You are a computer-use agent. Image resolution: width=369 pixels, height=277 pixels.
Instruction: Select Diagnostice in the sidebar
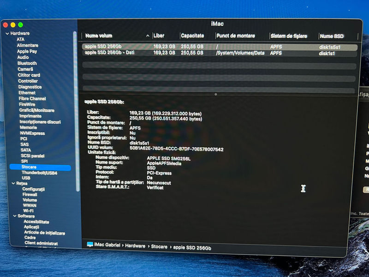point(30,87)
